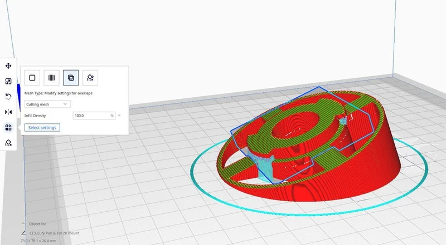Click the pencil edit icon beside object name

(23, 233)
